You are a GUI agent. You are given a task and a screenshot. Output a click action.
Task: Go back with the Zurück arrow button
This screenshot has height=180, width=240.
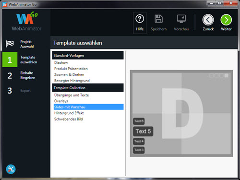click(x=208, y=20)
